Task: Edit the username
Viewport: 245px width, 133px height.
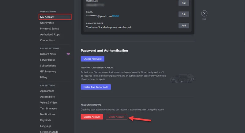Action: click(183, 3)
